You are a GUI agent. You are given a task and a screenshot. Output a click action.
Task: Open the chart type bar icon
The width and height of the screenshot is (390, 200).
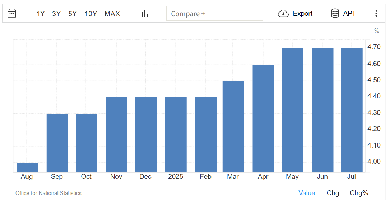(x=145, y=13)
